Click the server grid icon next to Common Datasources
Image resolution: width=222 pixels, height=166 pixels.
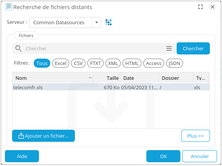[109, 22]
